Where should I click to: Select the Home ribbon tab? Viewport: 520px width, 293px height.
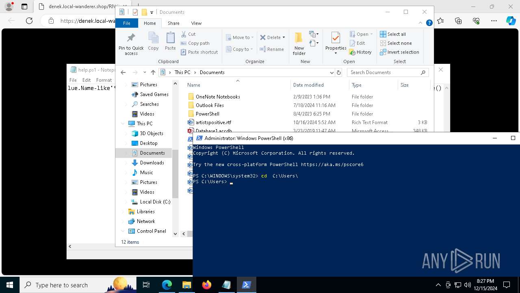(149, 23)
